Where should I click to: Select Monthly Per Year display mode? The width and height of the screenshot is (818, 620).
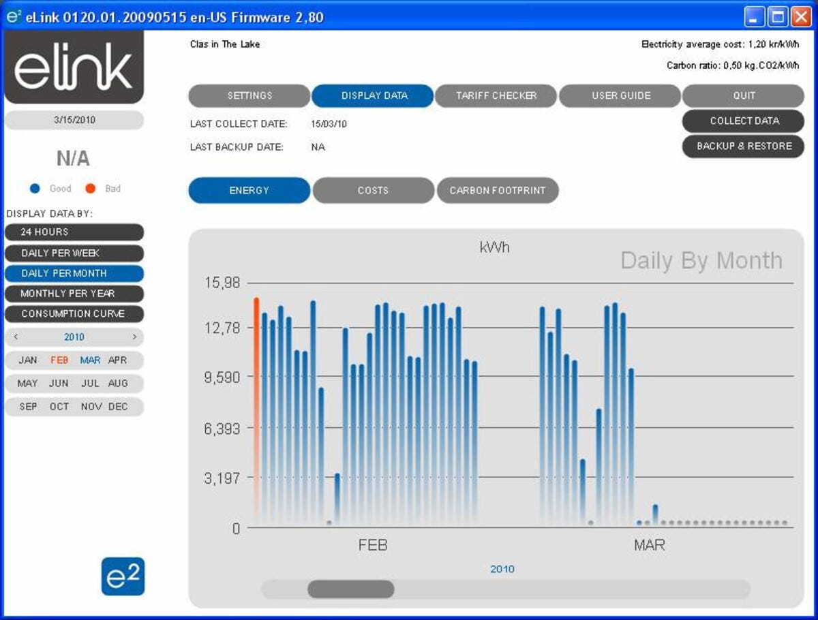click(x=74, y=294)
